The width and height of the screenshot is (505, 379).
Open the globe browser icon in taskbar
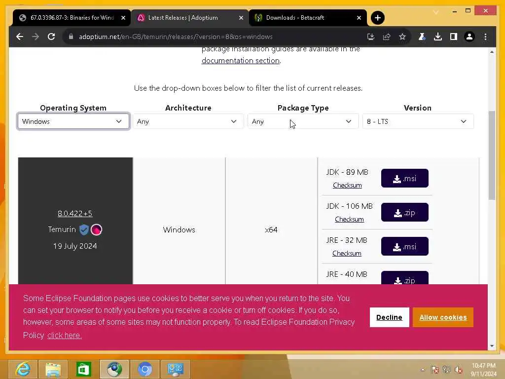point(114,369)
